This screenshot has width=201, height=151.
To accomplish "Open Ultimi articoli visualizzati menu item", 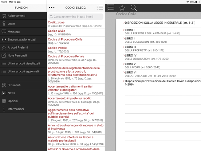I will click(23, 63).
